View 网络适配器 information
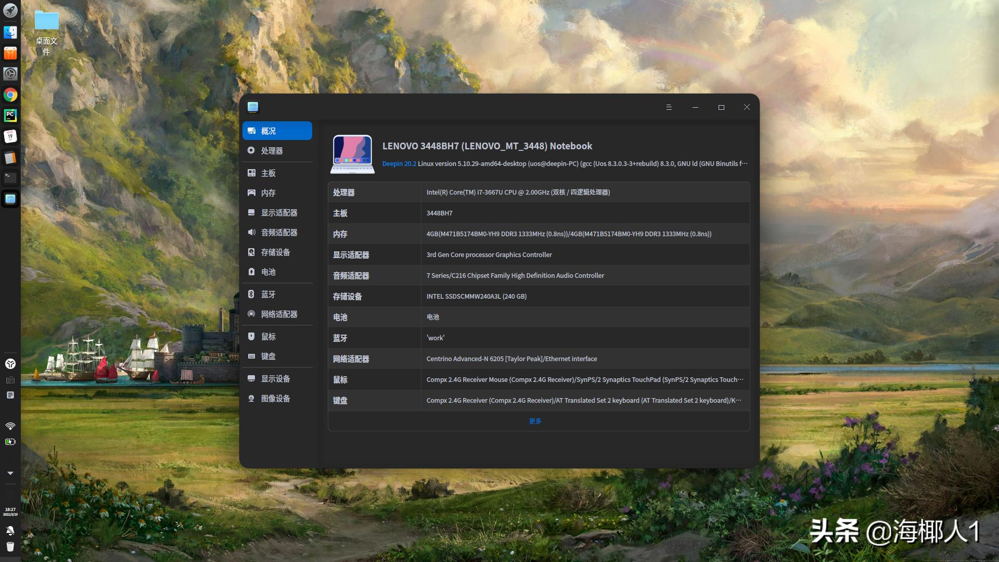The image size is (999, 562). click(x=279, y=314)
